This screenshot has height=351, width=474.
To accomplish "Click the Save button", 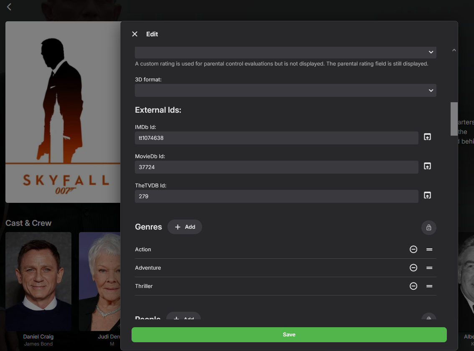I will tap(289, 335).
